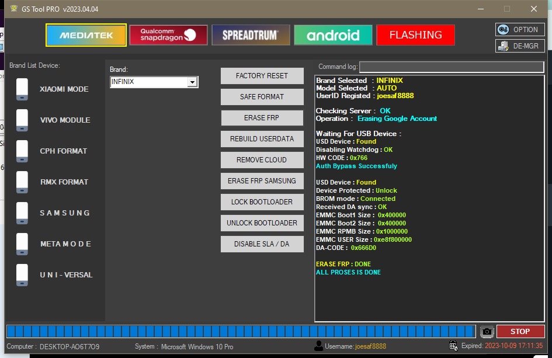Click phone icon next to Uni-versal
This screenshot has height=358, width=552.
coord(22,275)
